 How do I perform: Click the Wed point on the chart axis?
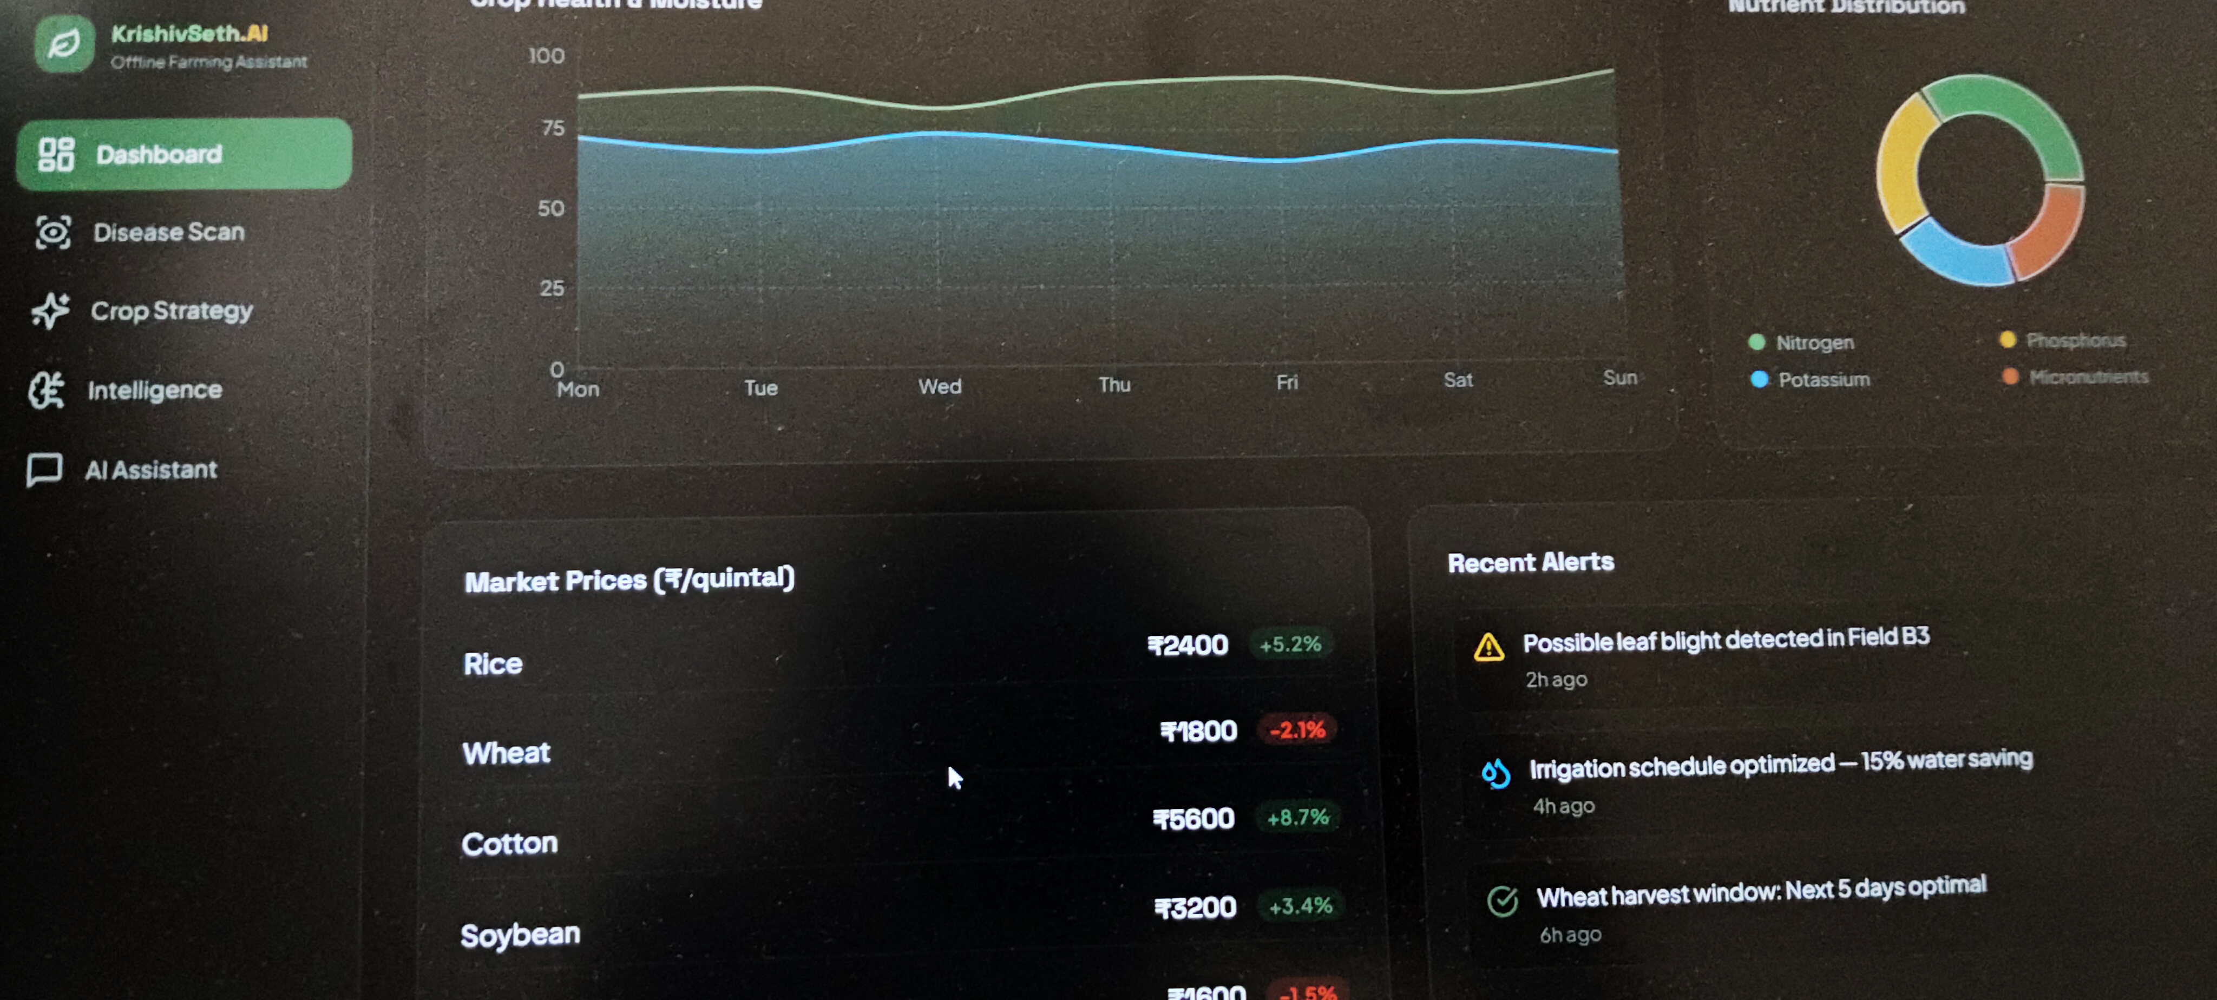(939, 386)
